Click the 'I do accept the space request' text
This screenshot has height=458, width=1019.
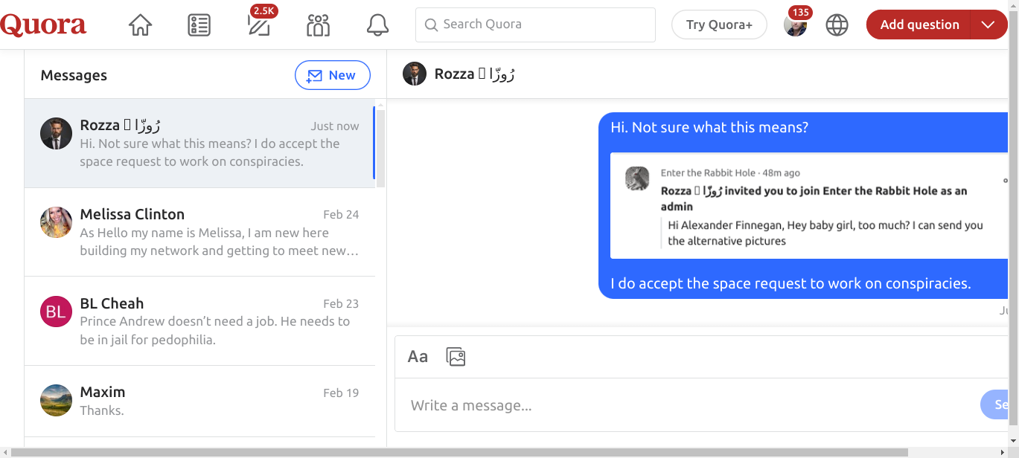(x=790, y=283)
